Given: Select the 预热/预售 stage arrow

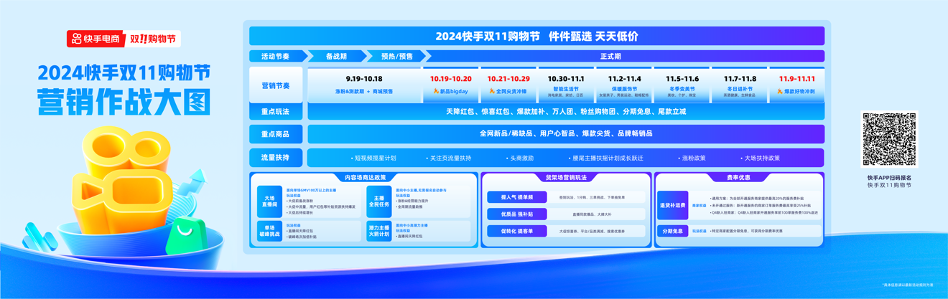Looking at the screenshot, I should click(396, 56).
